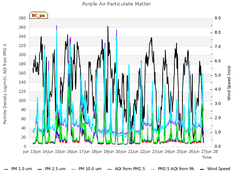Click the Jun 21 date tick label
Viewport: 234px width, 176px height.
[127, 151]
